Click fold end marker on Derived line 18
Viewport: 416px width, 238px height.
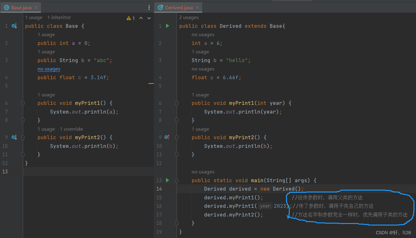(x=177, y=223)
